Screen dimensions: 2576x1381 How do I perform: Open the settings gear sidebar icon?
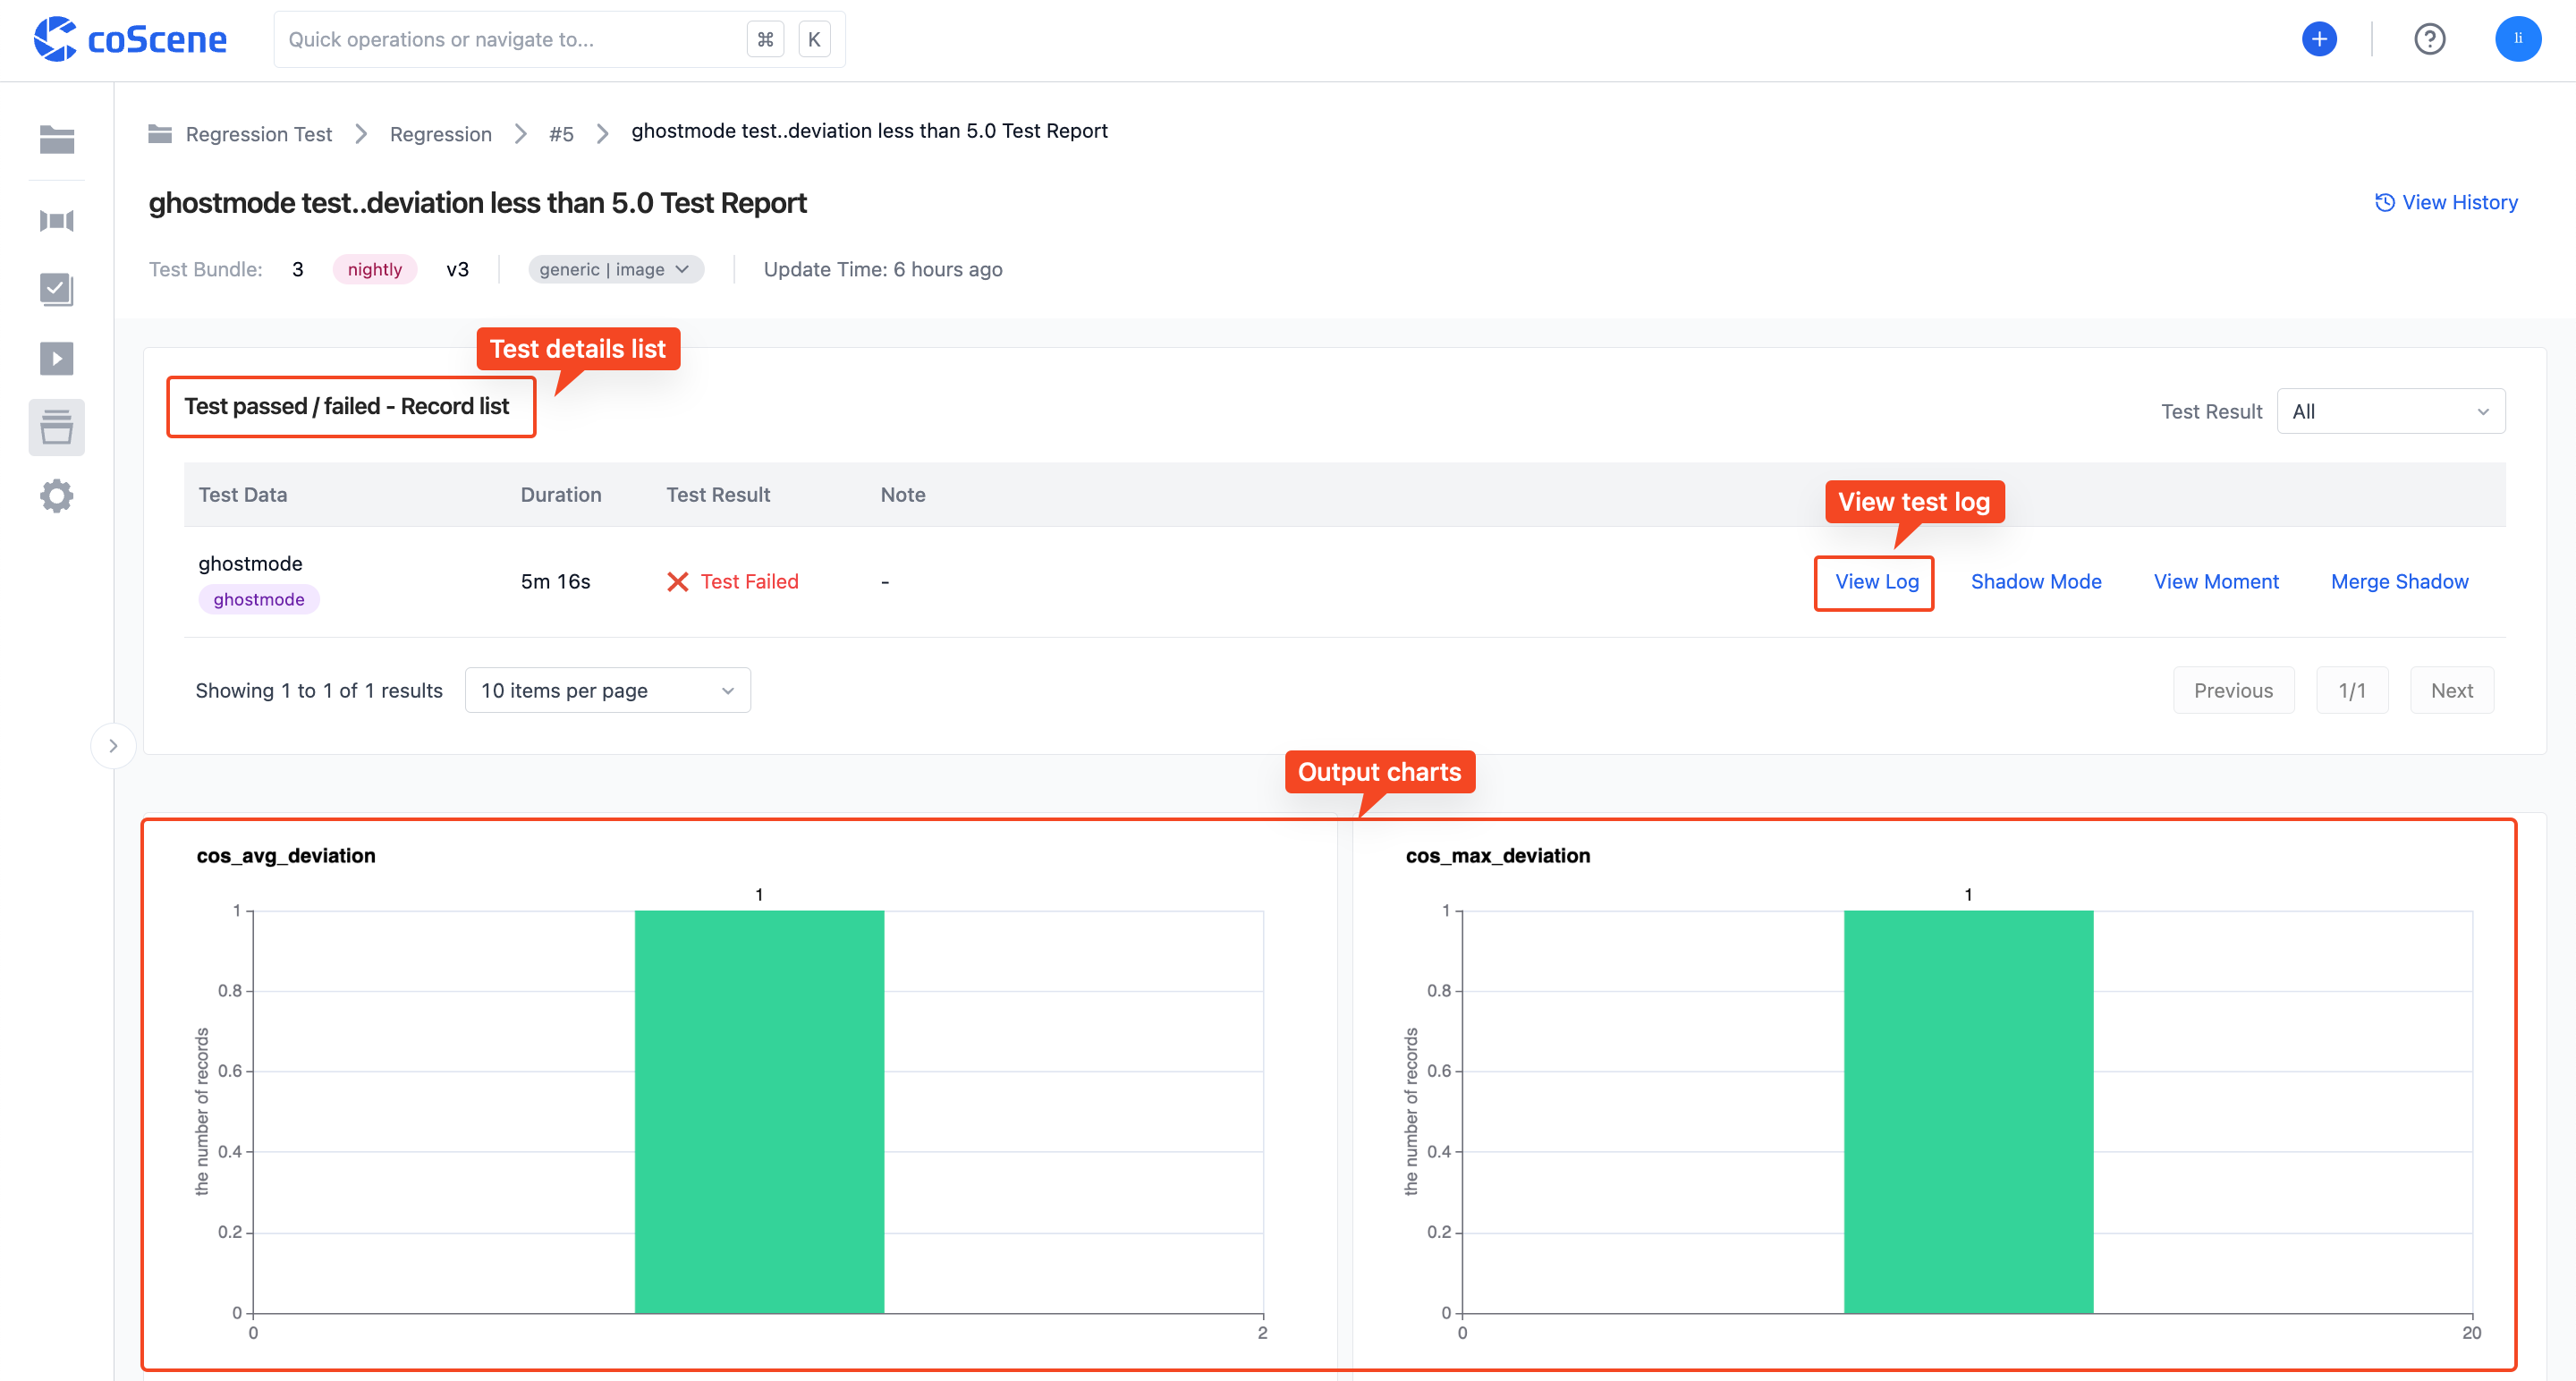[57, 496]
